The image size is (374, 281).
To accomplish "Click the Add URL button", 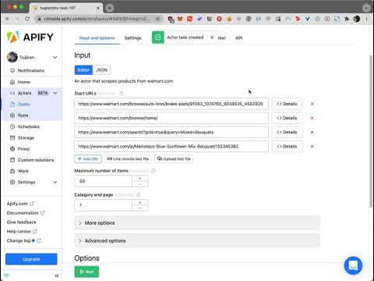I will click(x=88, y=159).
